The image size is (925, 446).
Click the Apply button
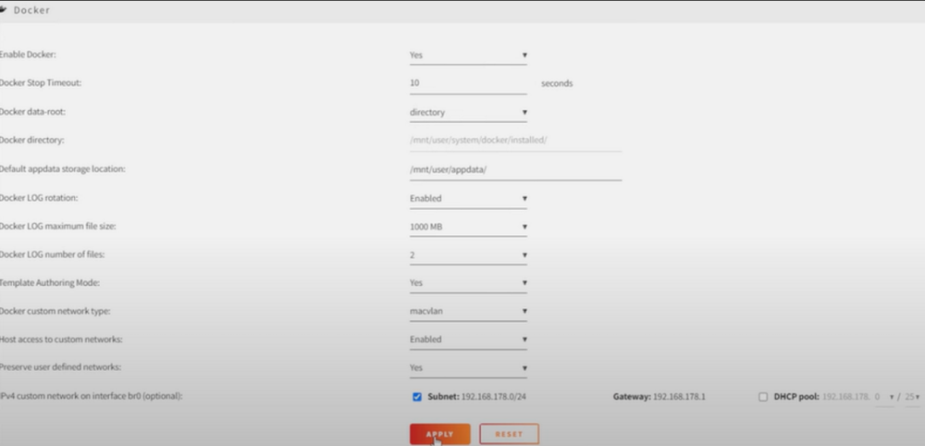click(440, 434)
